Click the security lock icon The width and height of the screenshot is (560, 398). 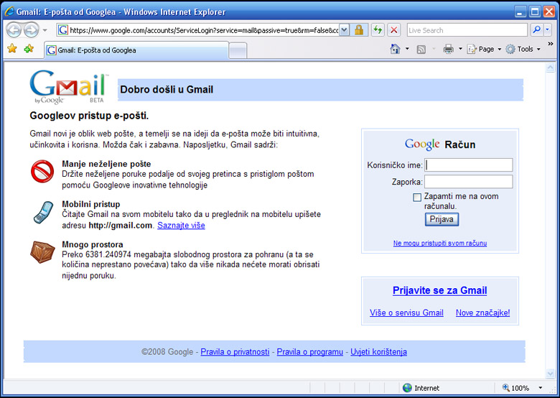coord(359,30)
